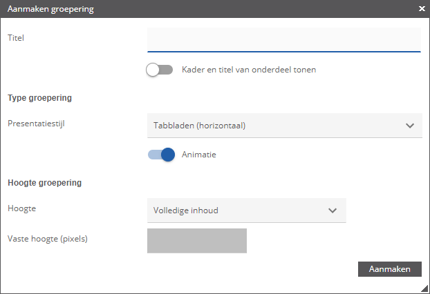
Task: Click the chevron arrow of Hoogte dropdown
Action: point(333,210)
